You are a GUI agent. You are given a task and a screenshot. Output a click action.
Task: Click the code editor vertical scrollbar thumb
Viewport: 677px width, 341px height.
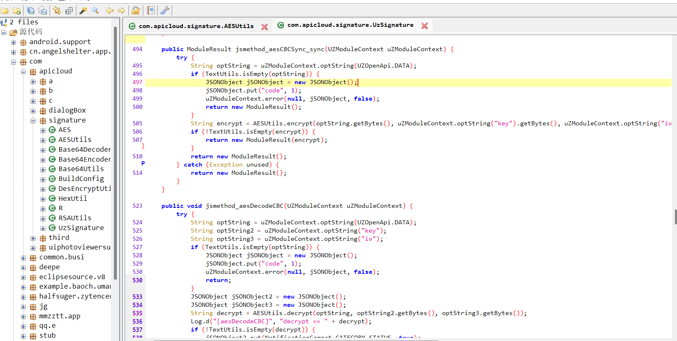(x=676, y=216)
